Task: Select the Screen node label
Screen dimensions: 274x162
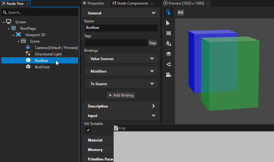Action: click(x=21, y=22)
